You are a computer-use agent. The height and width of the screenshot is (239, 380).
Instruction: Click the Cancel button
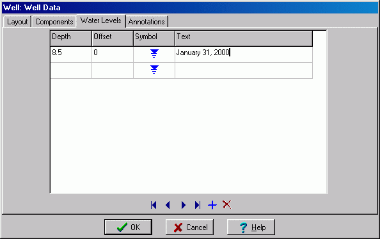click(189, 227)
